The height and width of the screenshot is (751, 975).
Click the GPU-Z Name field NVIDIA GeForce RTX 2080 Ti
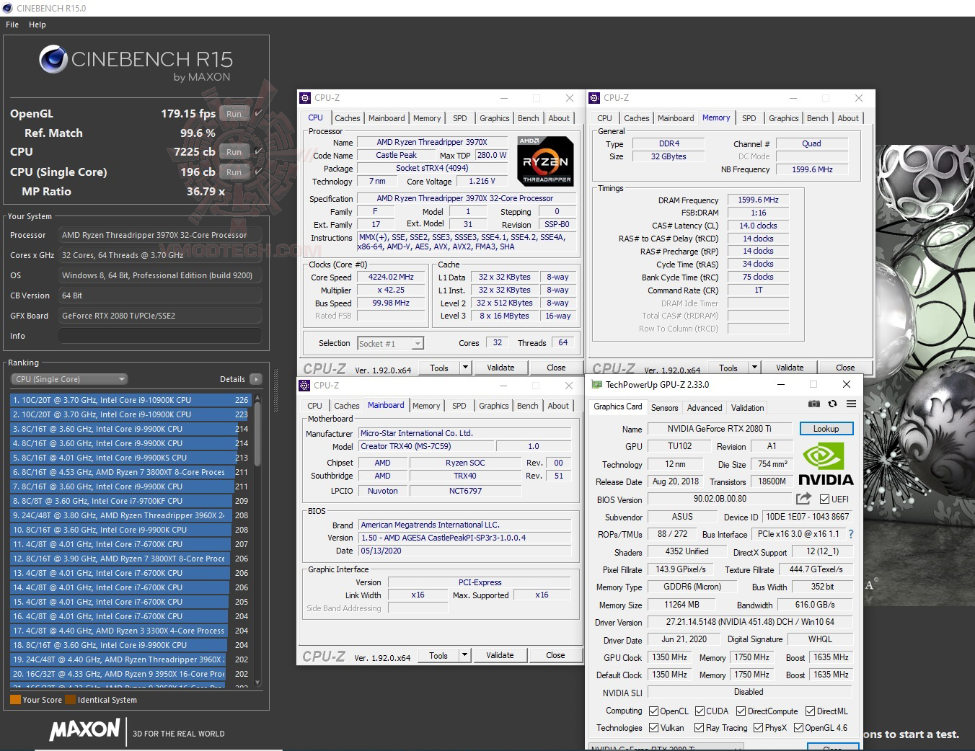pyautogui.click(x=719, y=429)
